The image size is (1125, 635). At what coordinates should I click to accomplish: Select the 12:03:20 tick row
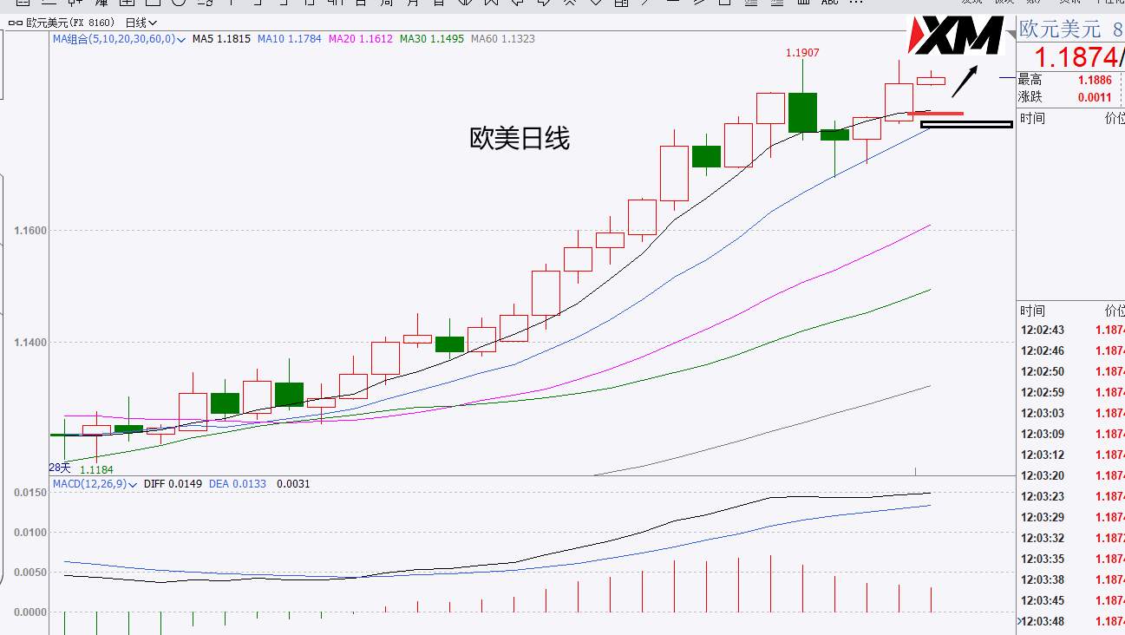1070,475
